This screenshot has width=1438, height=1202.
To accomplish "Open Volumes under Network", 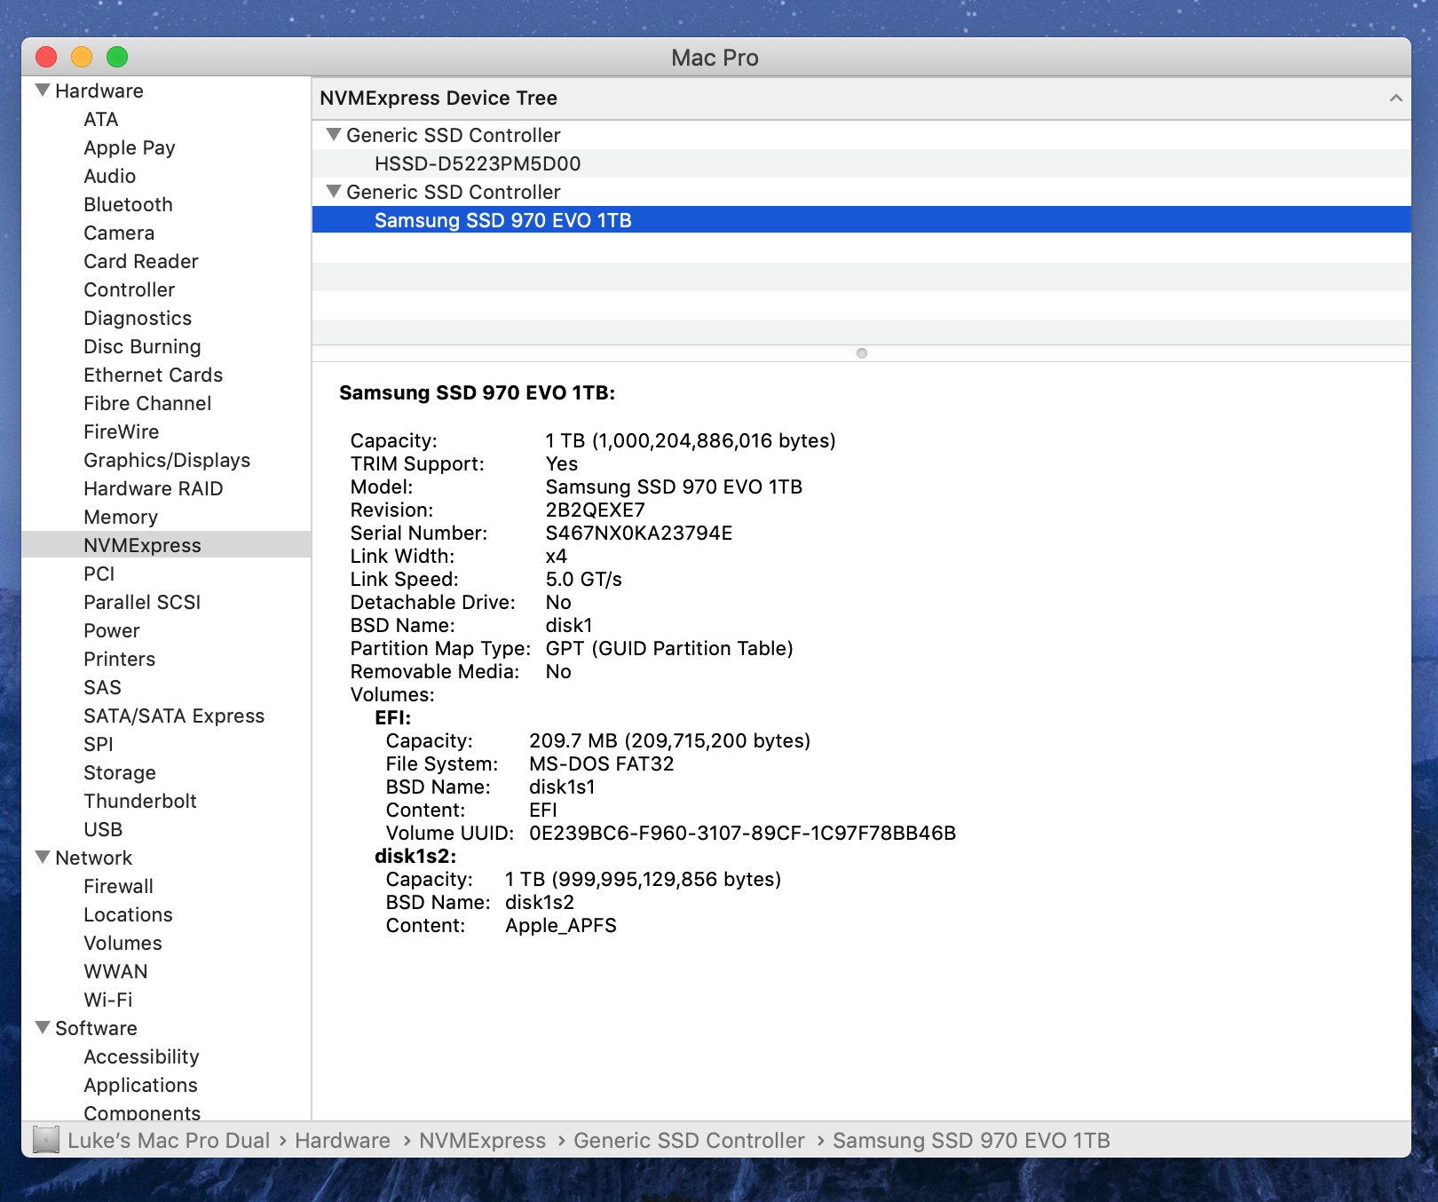I will click(123, 943).
